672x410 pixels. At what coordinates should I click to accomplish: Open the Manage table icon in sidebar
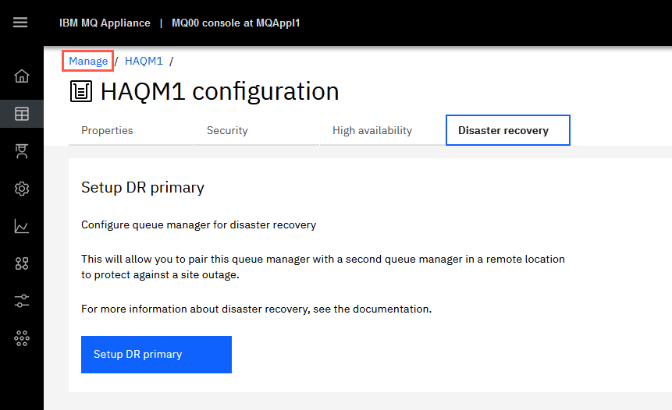click(x=21, y=114)
